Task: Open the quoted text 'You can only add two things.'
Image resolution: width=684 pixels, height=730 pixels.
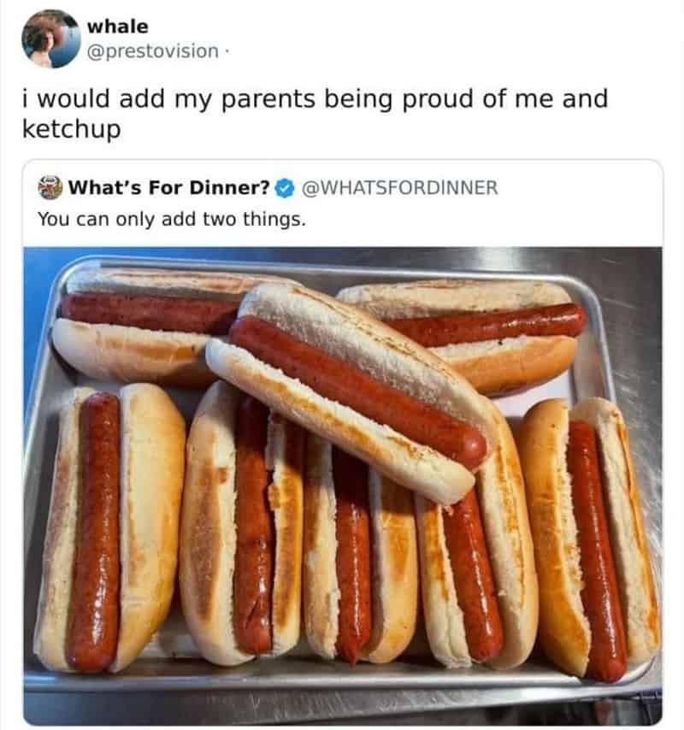Action: coord(171,219)
